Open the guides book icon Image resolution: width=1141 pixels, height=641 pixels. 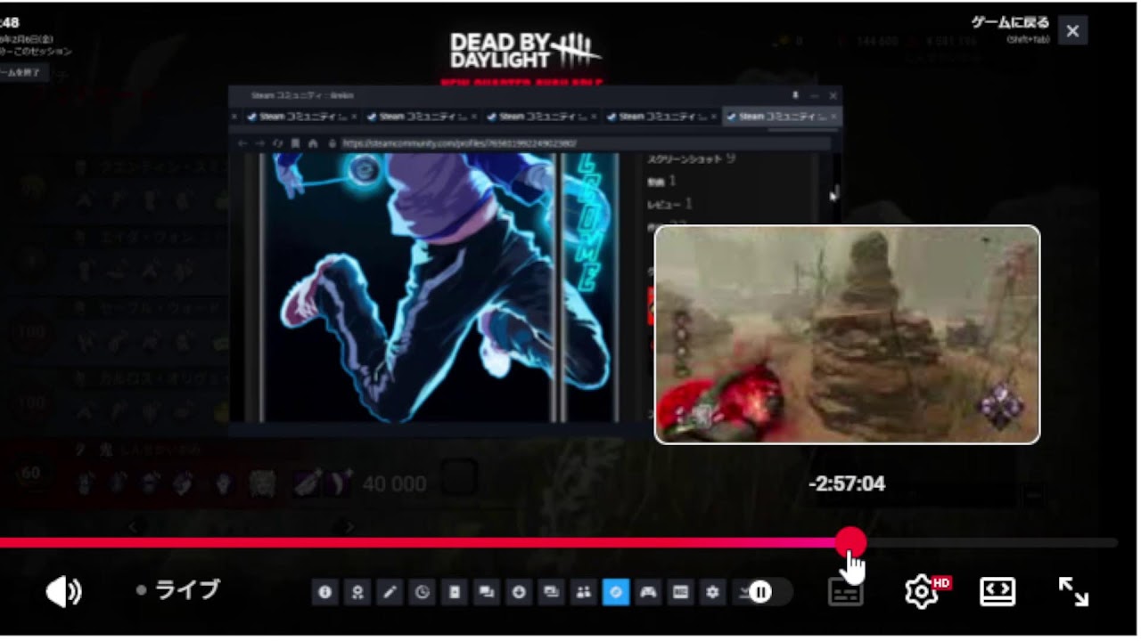tap(454, 591)
